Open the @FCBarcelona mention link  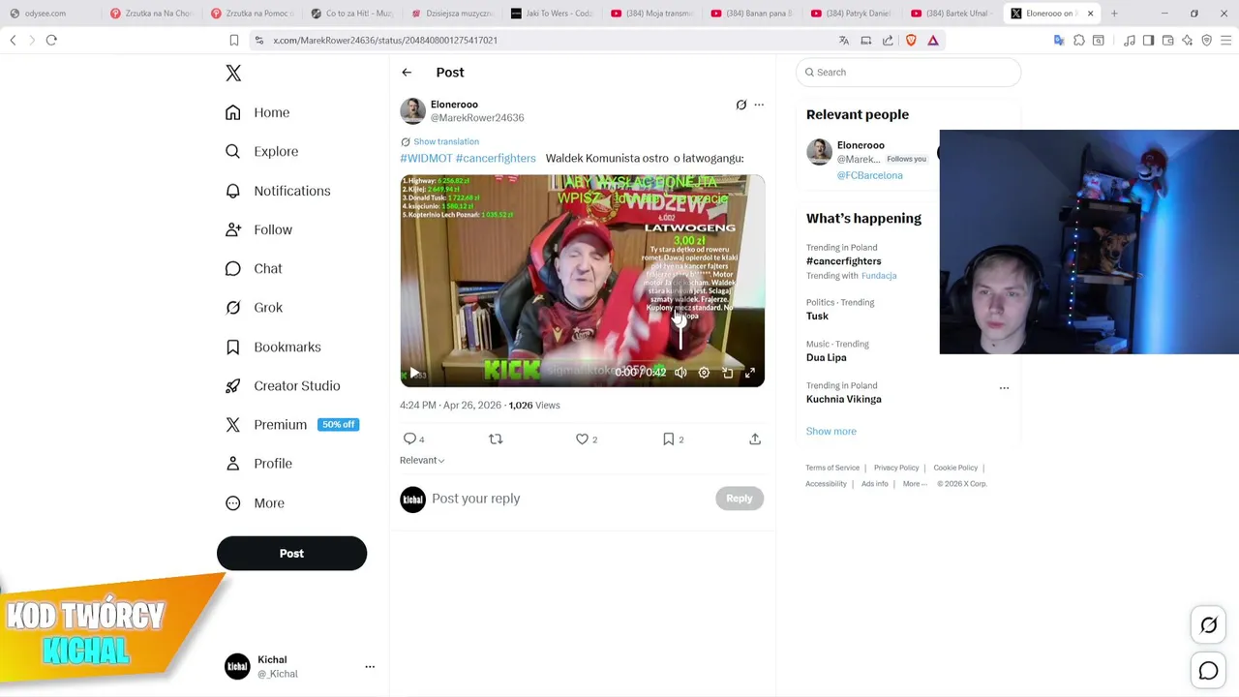(x=869, y=175)
